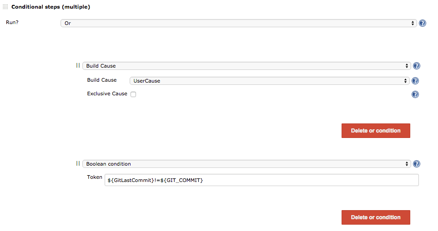Image resolution: width=438 pixels, height=231 pixels.
Task: Open help for Exclusive Cause option
Action: coord(415,94)
